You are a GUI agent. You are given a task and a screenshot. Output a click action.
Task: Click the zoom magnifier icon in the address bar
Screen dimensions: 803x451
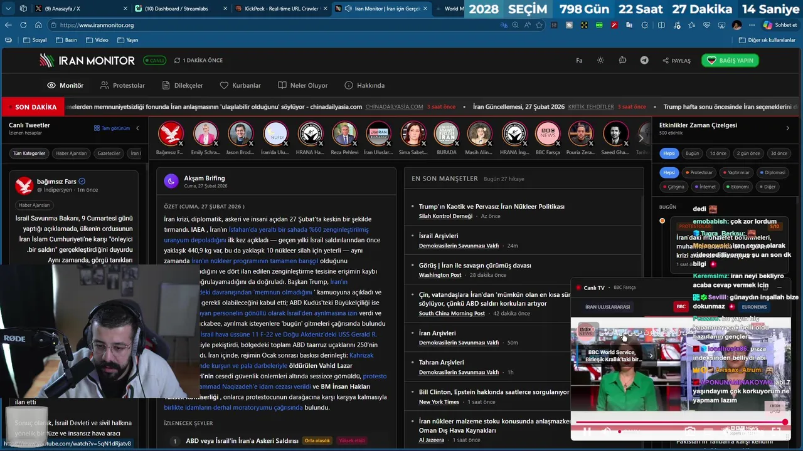(x=515, y=25)
